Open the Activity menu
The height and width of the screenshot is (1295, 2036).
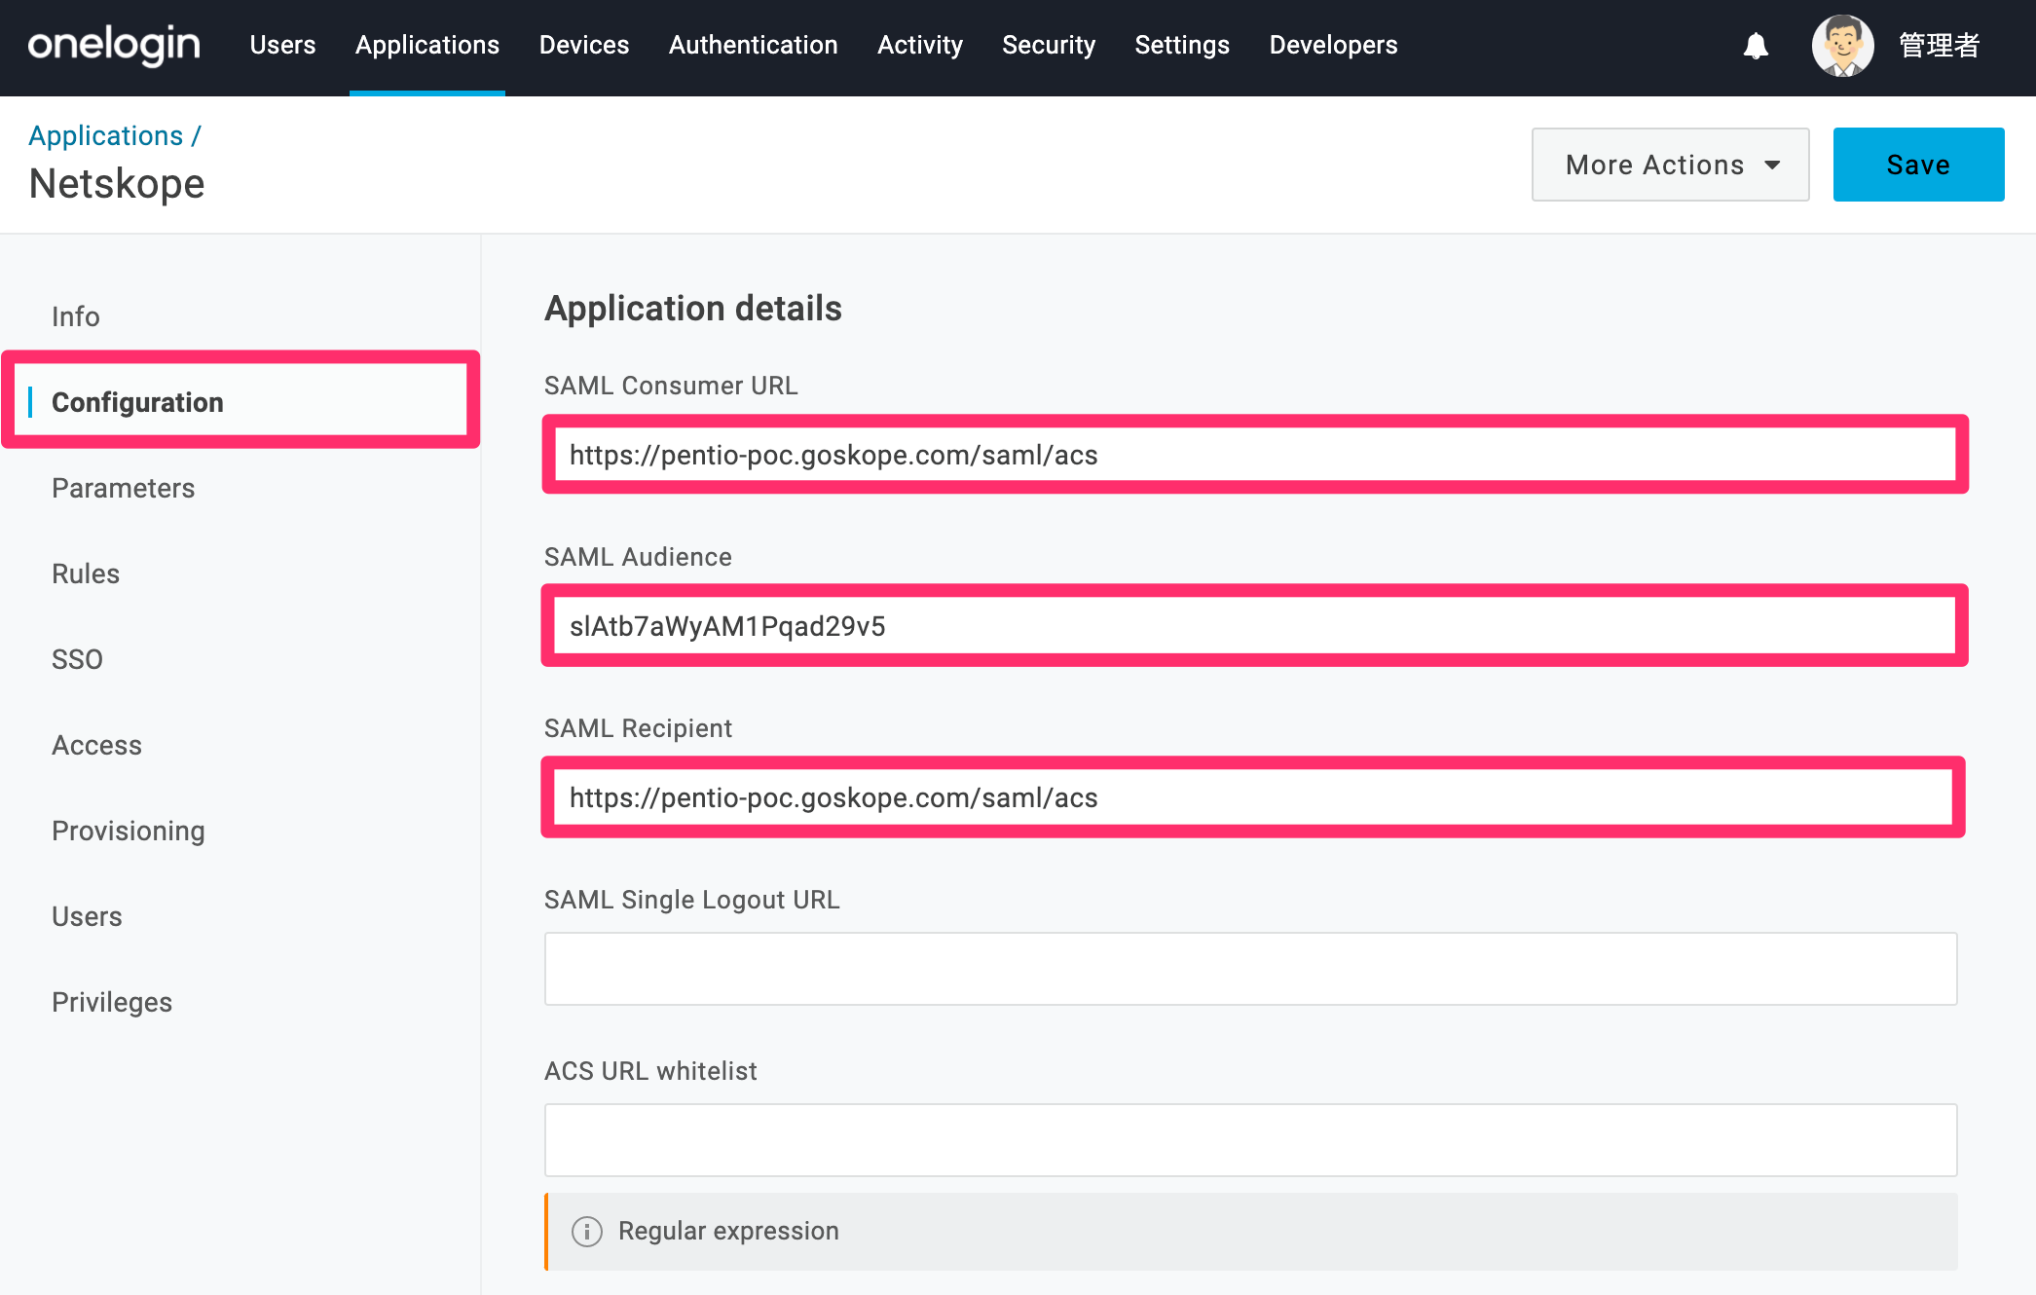click(920, 45)
